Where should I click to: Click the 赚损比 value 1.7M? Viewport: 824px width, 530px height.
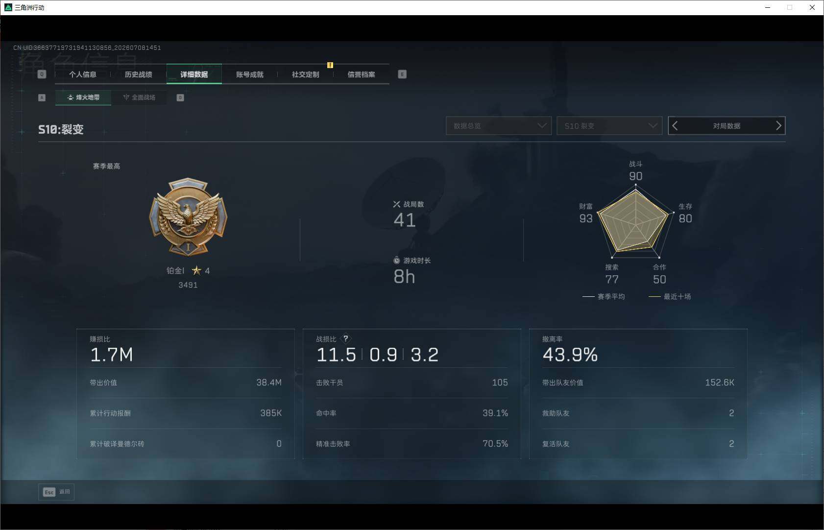[x=112, y=355]
